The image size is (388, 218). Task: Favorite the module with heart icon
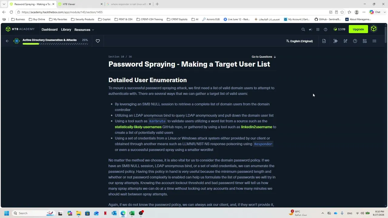(x=98, y=41)
